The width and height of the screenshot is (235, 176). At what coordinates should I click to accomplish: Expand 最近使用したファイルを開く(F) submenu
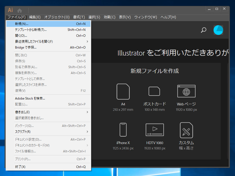pos(49,41)
